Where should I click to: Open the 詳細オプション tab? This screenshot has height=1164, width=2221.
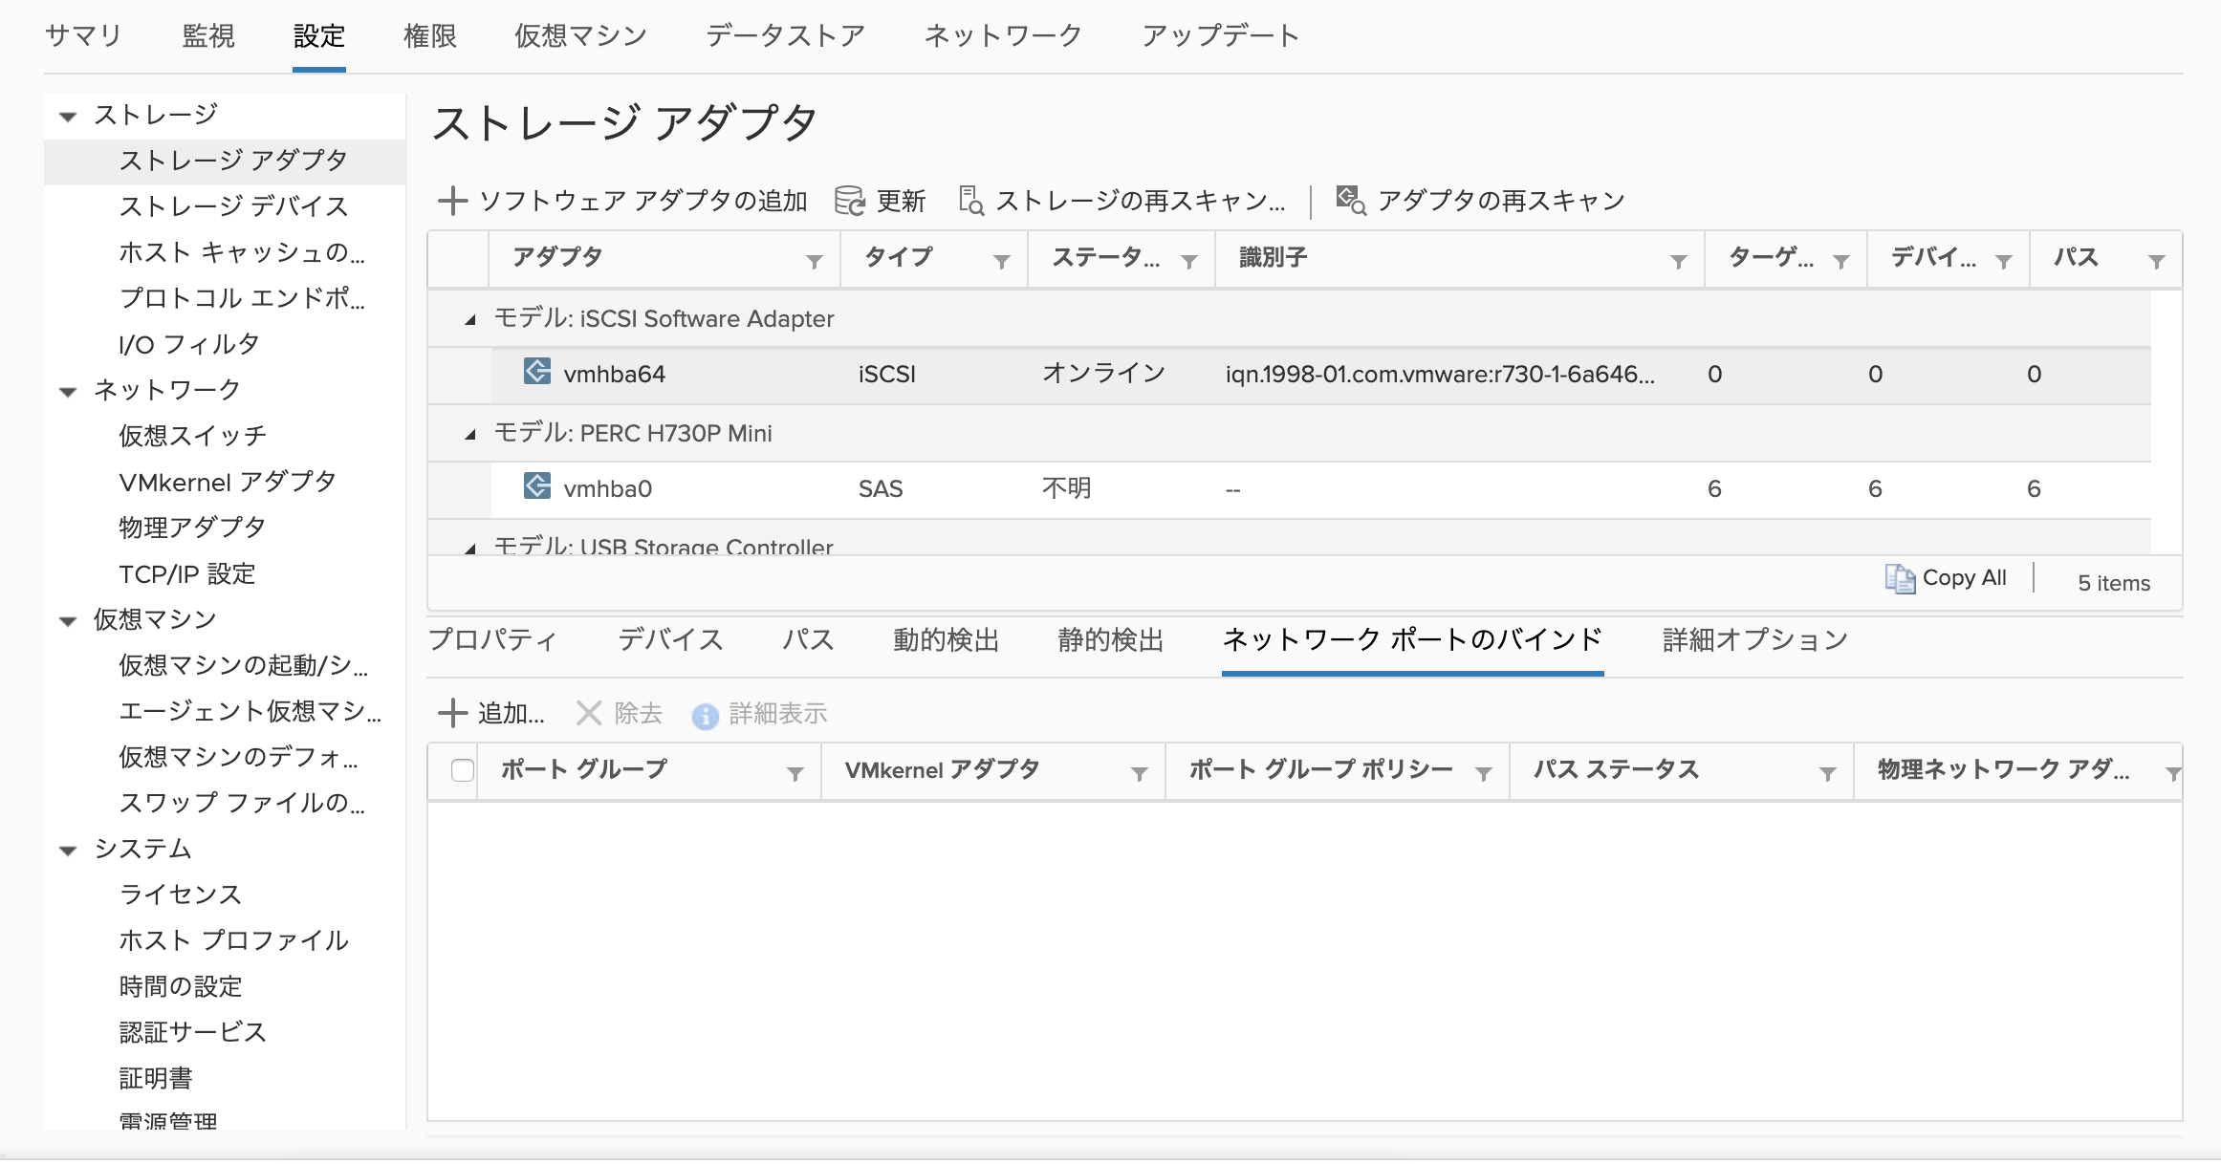[x=1755, y=639]
